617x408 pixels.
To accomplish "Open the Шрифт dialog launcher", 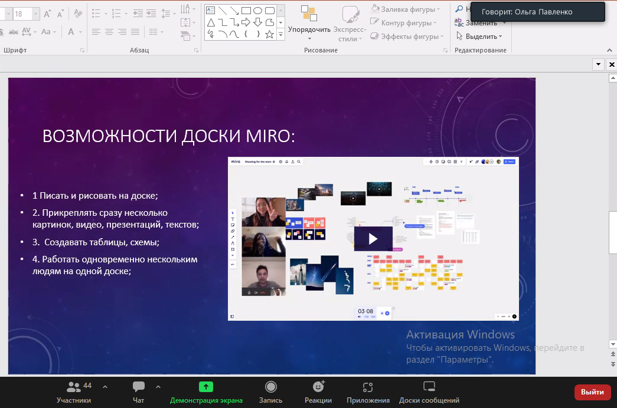I will click(x=82, y=50).
